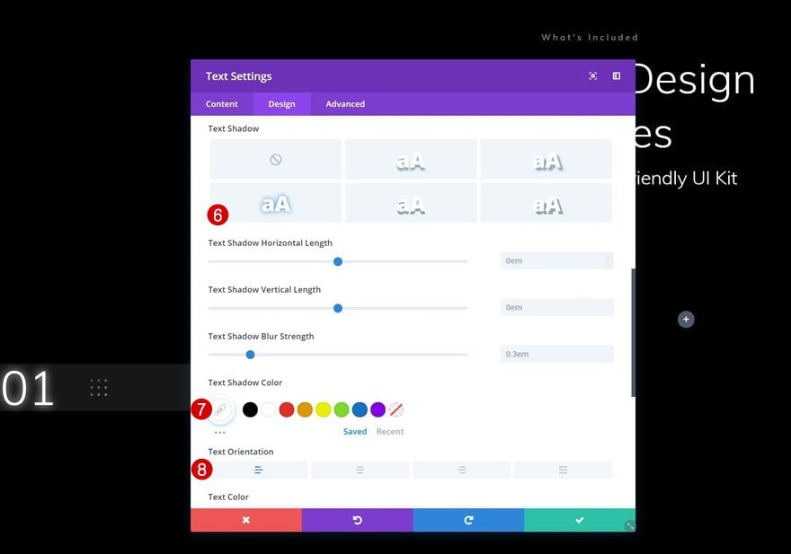Image resolution: width=791 pixels, height=554 pixels.
Task: Pick the red color swatch
Action: point(287,409)
